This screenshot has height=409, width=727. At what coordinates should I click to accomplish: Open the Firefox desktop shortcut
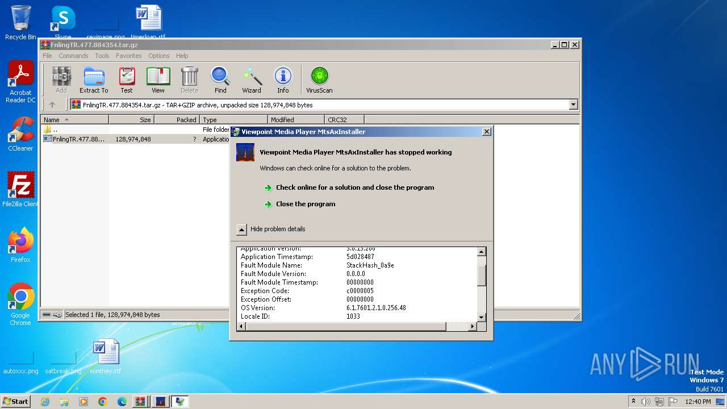20,245
